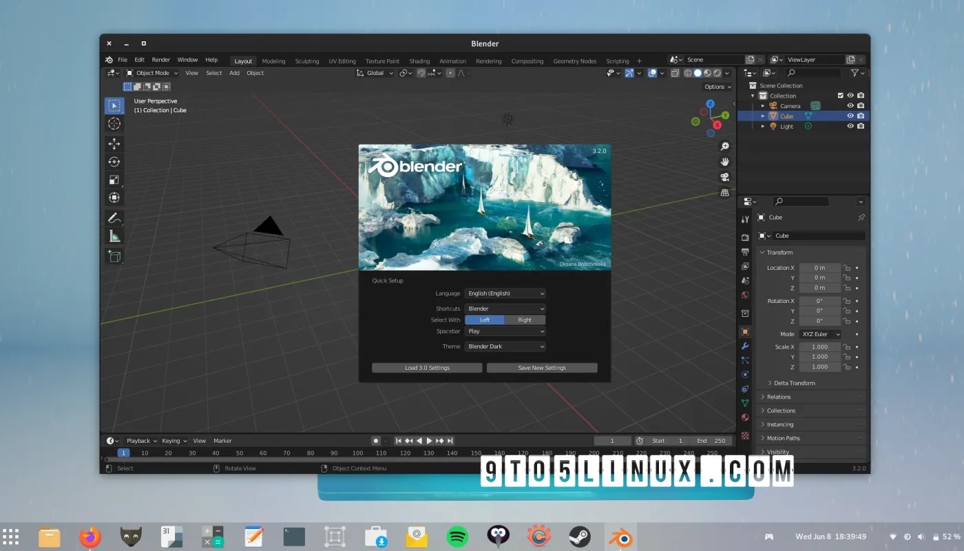
Task: Open the File menu
Action: [x=123, y=60]
